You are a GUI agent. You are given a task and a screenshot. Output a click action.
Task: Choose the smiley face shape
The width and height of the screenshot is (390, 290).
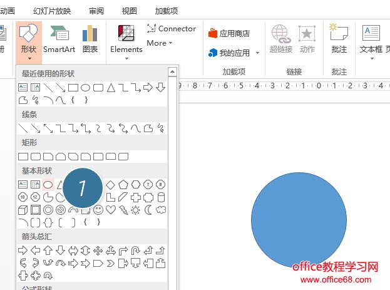98,210
